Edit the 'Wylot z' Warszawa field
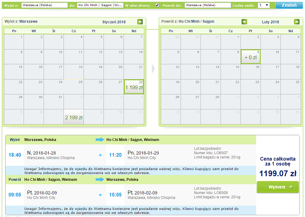Image resolution: width=305 pixels, height=217 pixels. point(45,5)
